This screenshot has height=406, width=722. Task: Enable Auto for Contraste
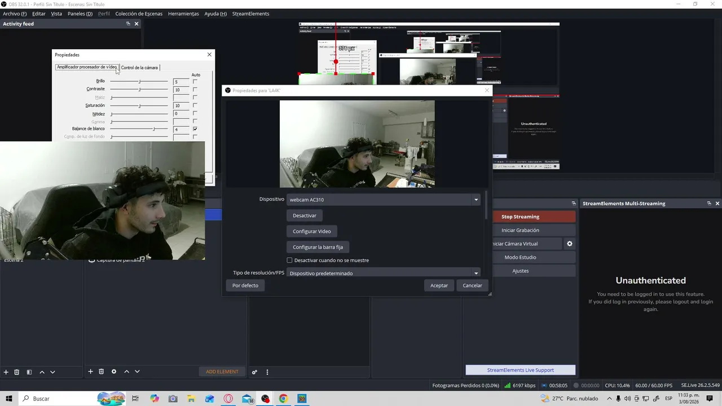coord(195,90)
